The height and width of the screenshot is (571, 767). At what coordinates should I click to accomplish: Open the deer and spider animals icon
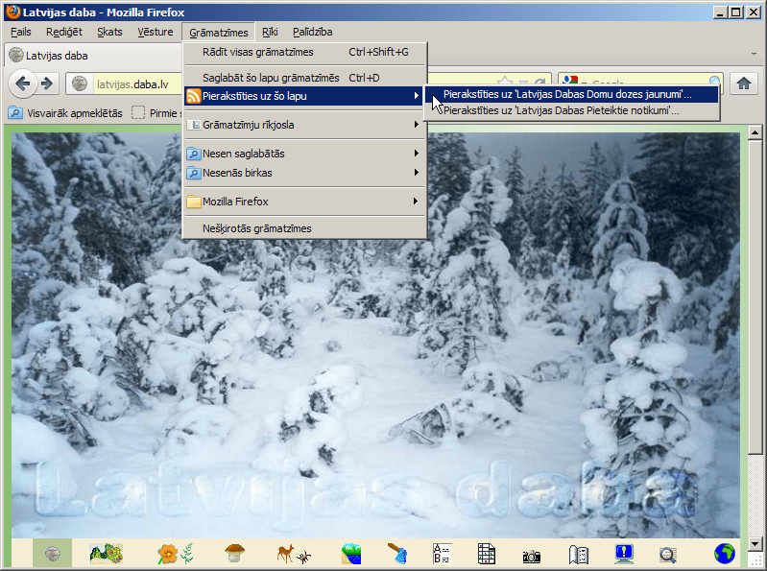pyautogui.click(x=294, y=555)
